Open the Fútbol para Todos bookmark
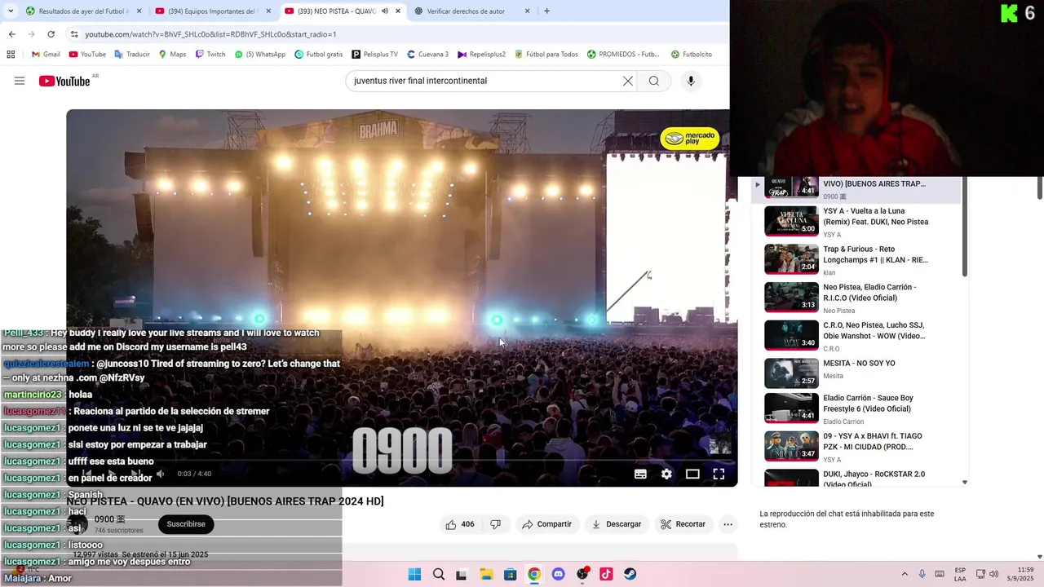The image size is (1044, 587). [546, 55]
